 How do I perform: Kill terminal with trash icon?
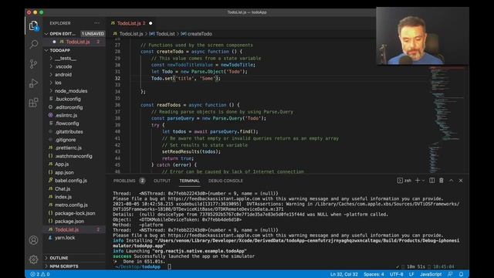click(442, 181)
